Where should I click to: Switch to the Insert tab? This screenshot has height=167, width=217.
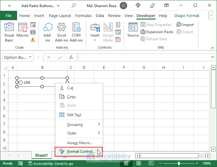39,15
